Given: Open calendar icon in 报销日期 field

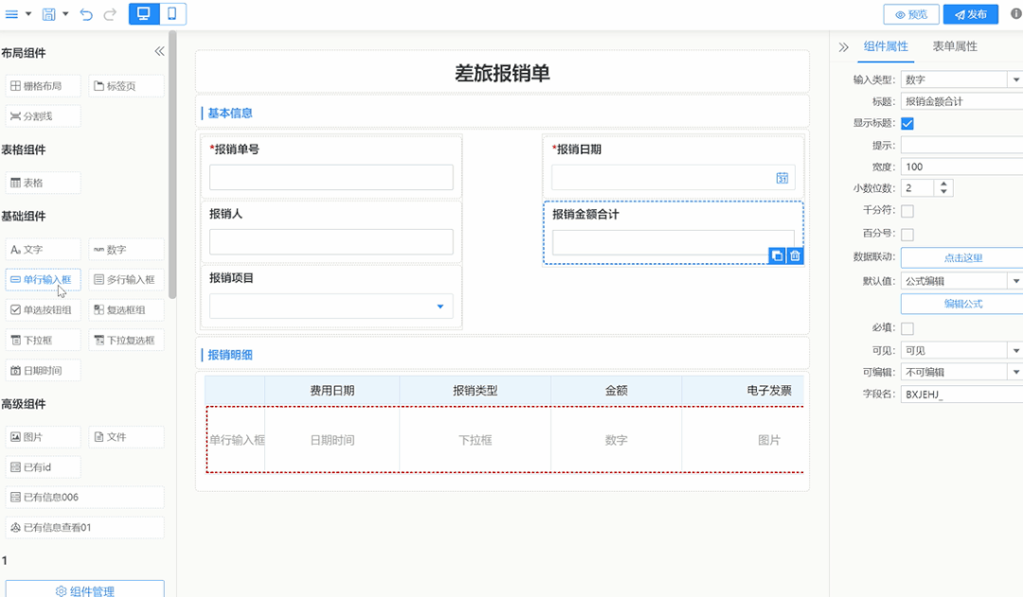Looking at the screenshot, I should point(782,178).
